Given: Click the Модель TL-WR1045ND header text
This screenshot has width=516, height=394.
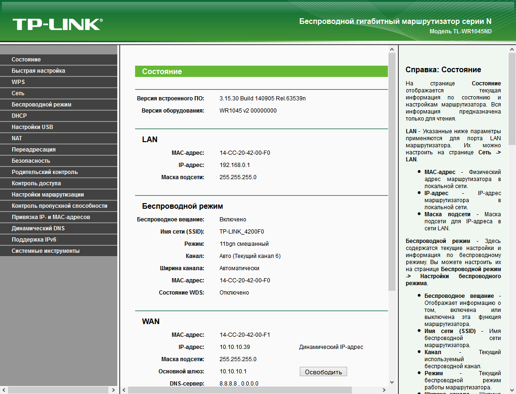Looking at the screenshot, I should pos(460,31).
